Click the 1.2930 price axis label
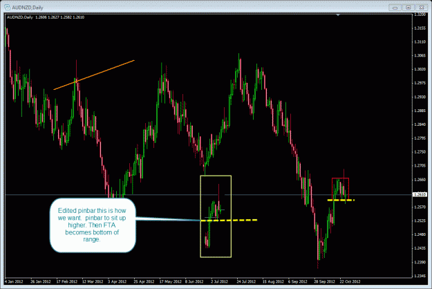 coord(420,97)
